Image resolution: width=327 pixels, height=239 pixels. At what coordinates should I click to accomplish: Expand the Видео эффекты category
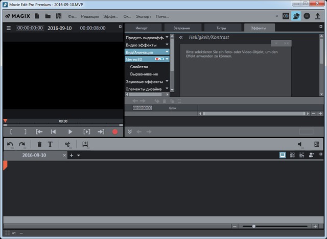pyautogui.click(x=148, y=45)
